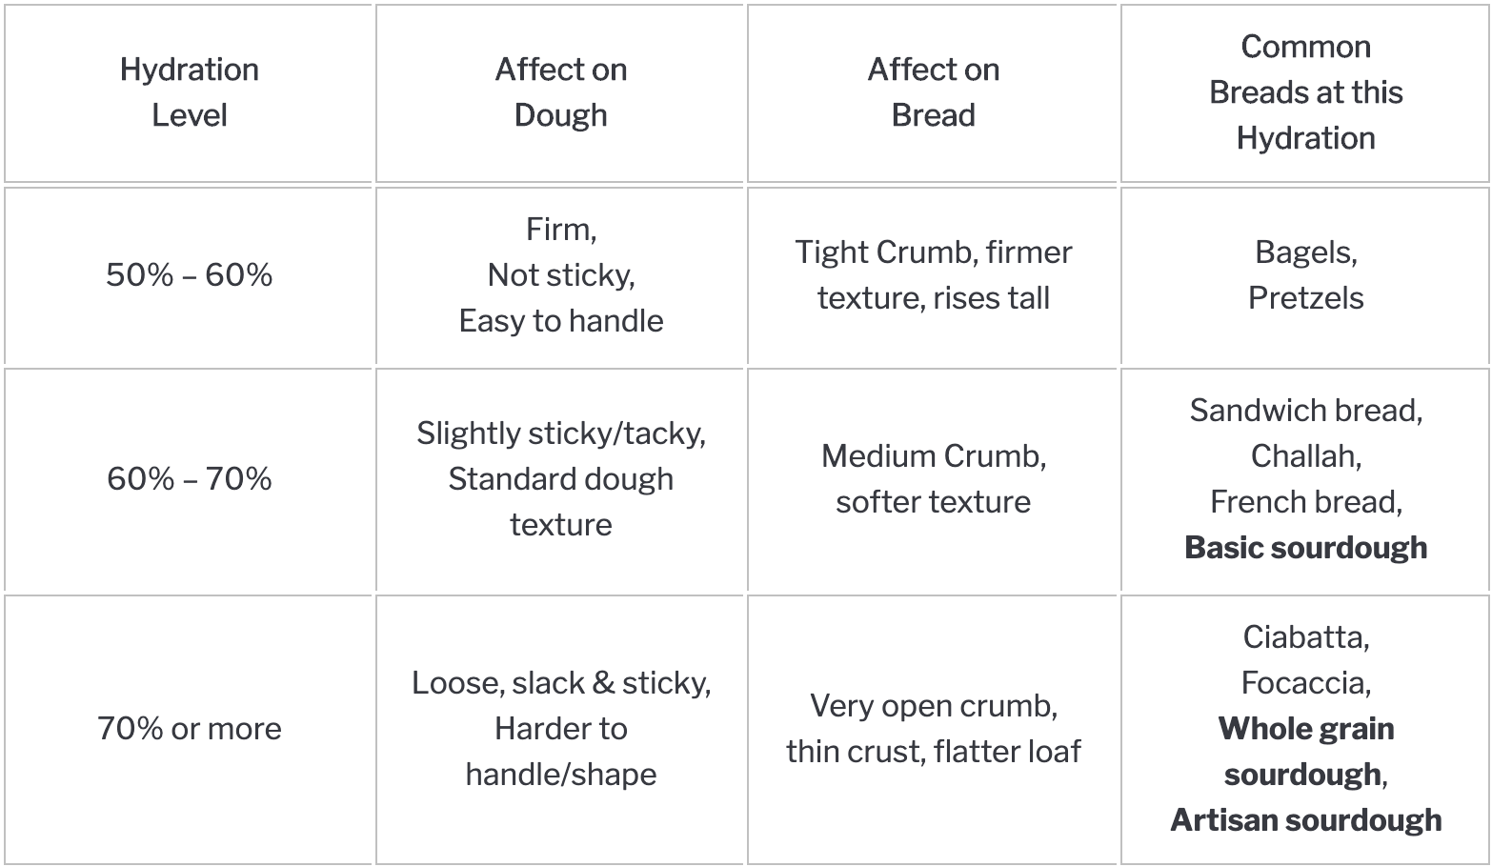This screenshot has width=1492, height=867.
Task: Select the Medium Crumb, softer texture cell
Action: [x=933, y=479]
